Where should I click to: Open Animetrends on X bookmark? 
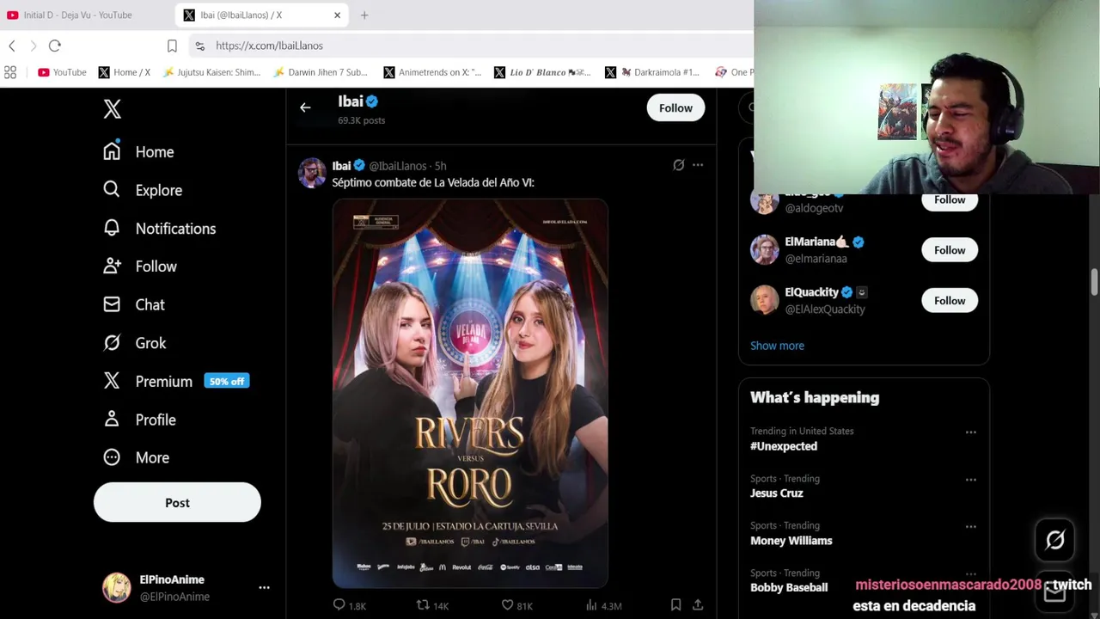(432, 72)
